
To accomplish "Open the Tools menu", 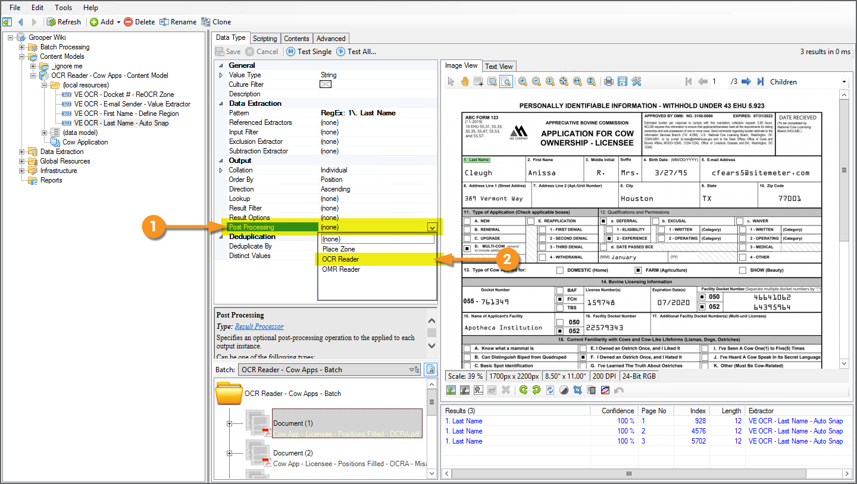I will pos(63,8).
